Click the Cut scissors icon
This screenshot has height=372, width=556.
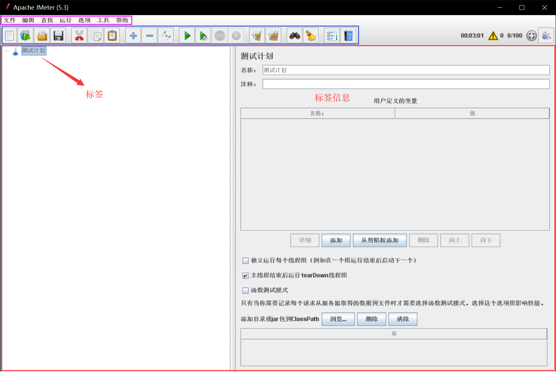pos(79,36)
